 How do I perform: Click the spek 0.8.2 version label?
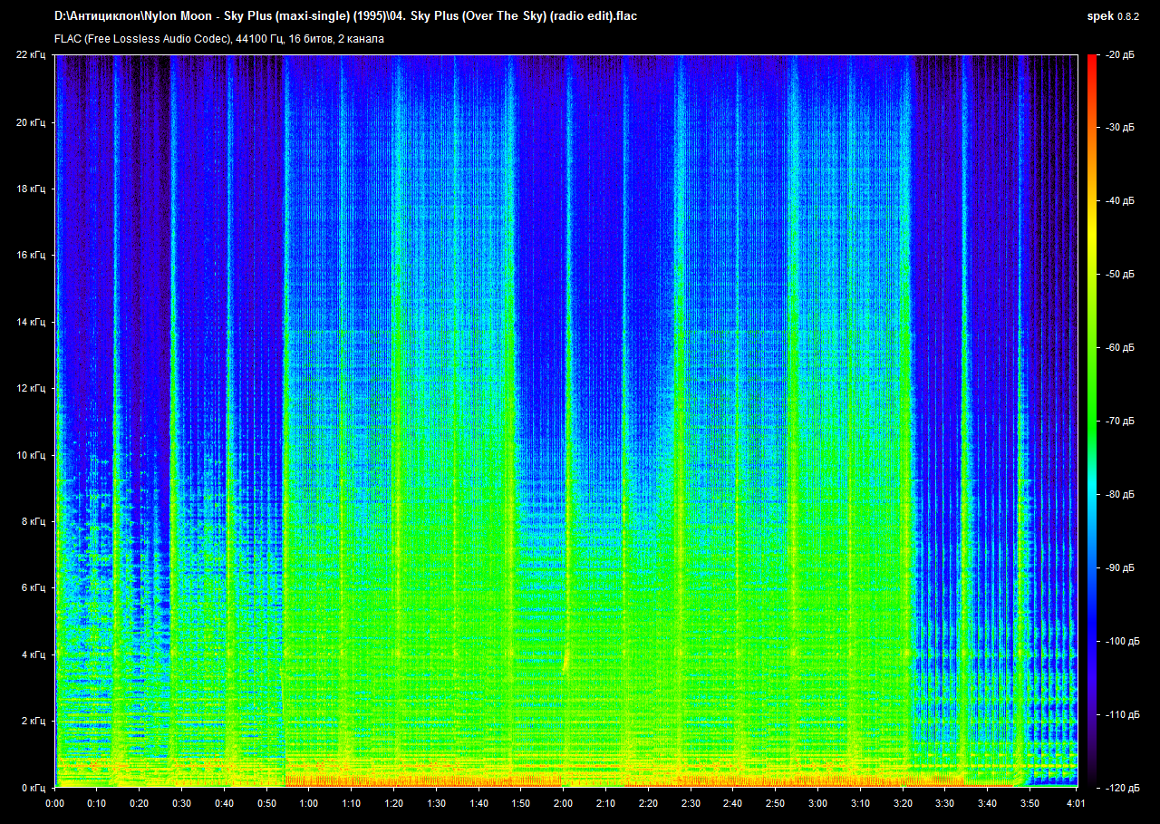(x=1115, y=16)
